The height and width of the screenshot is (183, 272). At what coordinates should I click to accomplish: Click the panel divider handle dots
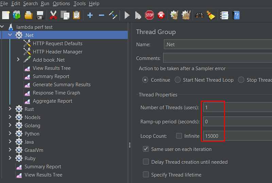click(x=130, y=145)
